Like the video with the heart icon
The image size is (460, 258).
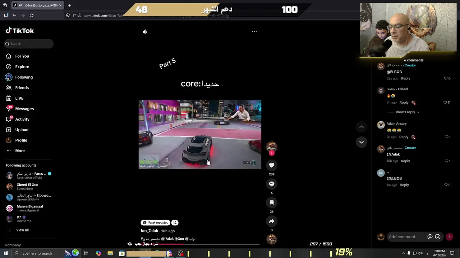click(x=272, y=165)
